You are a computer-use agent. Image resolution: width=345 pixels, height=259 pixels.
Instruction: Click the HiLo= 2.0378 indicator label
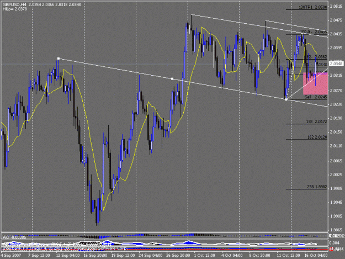tap(15, 9)
